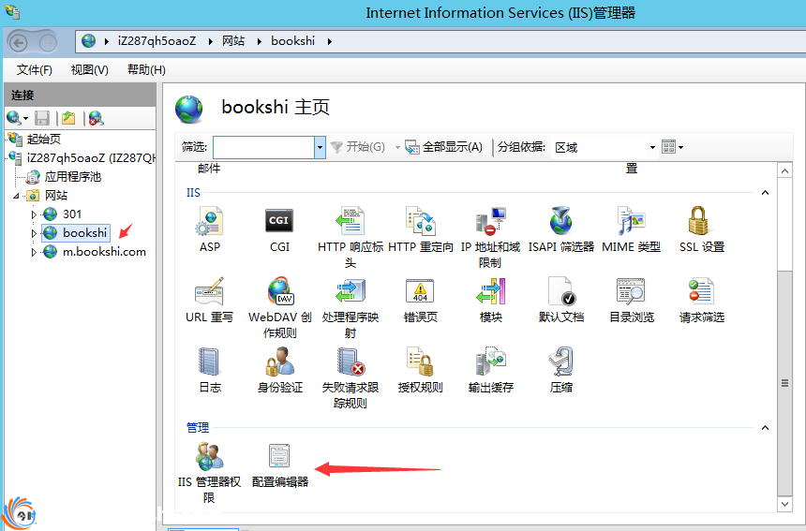Open 目录浏览 feature
Image resolution: width=806 pixels, height=531 pixels.
pos(632,300)
